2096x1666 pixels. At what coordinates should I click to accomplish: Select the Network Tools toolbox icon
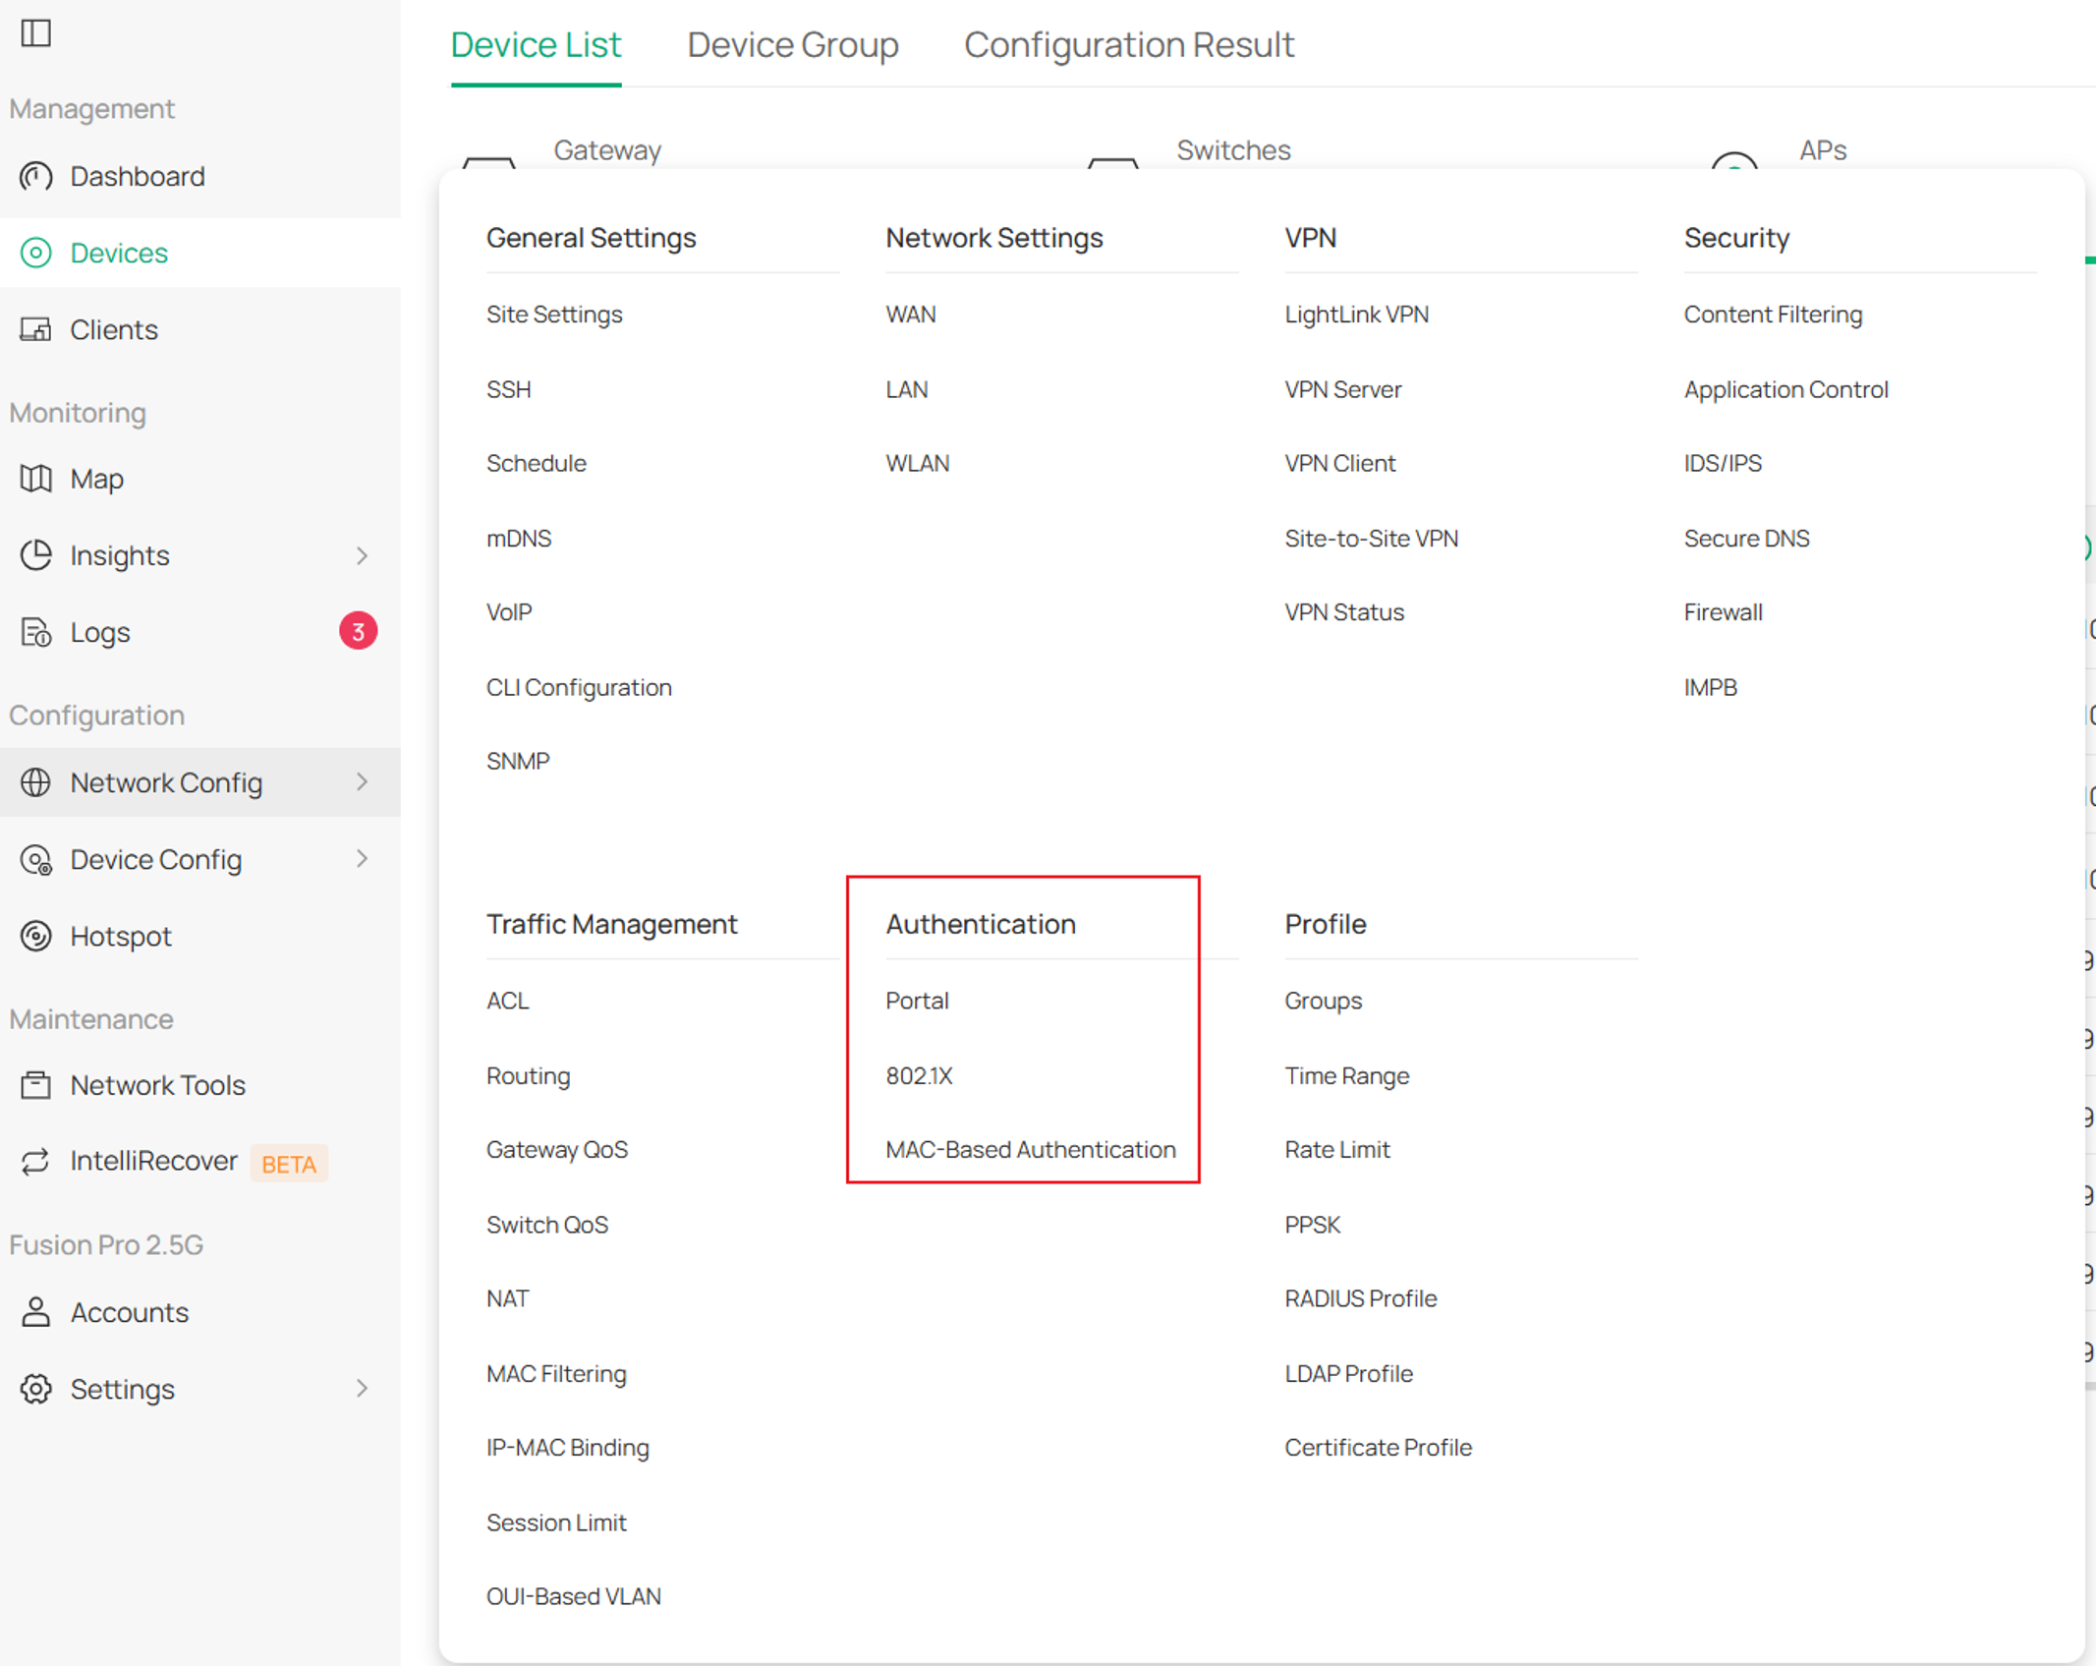(x=36, y=1085)
